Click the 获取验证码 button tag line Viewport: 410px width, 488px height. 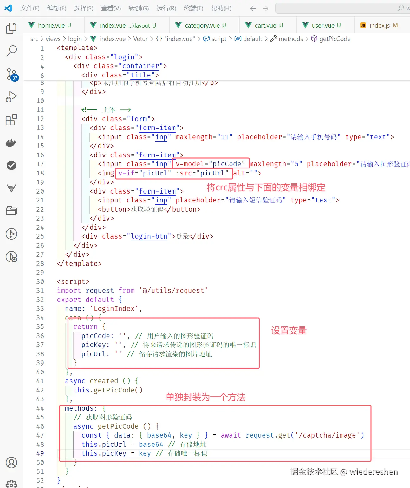149,209
